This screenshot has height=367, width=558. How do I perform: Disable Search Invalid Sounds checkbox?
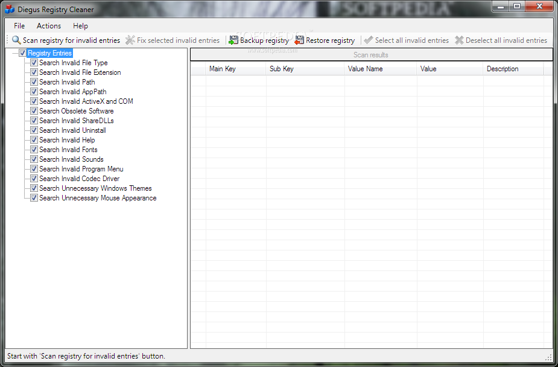[34, 159]
